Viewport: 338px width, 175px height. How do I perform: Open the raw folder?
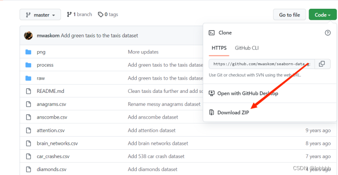(x=41, y=78)
